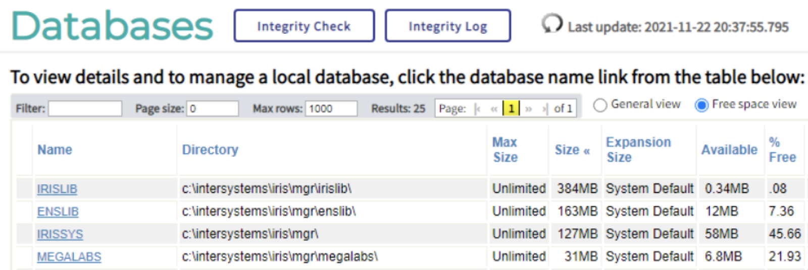This screenshot has height=270, width=808.
Task: Click the previous page double-arrow icon
Action: point(494,109)
